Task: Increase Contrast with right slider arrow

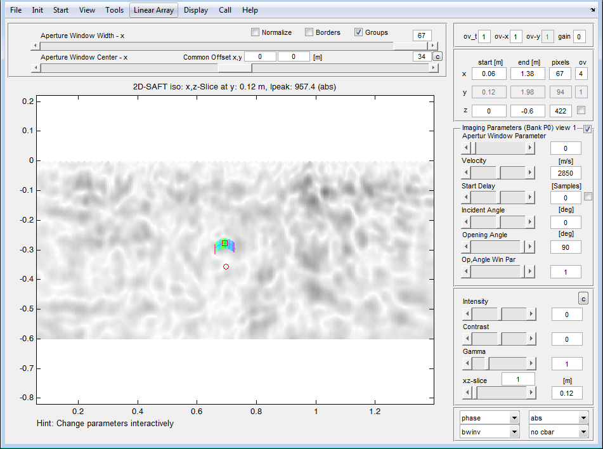Action: (531, 339)
